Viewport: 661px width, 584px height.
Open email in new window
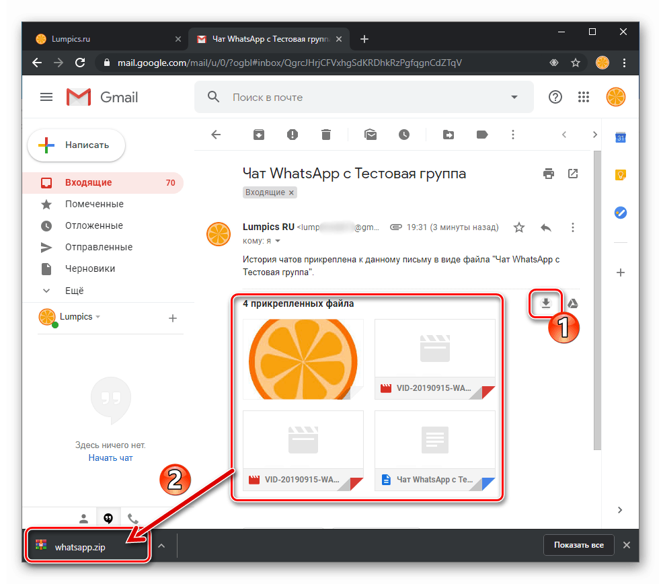572,174
